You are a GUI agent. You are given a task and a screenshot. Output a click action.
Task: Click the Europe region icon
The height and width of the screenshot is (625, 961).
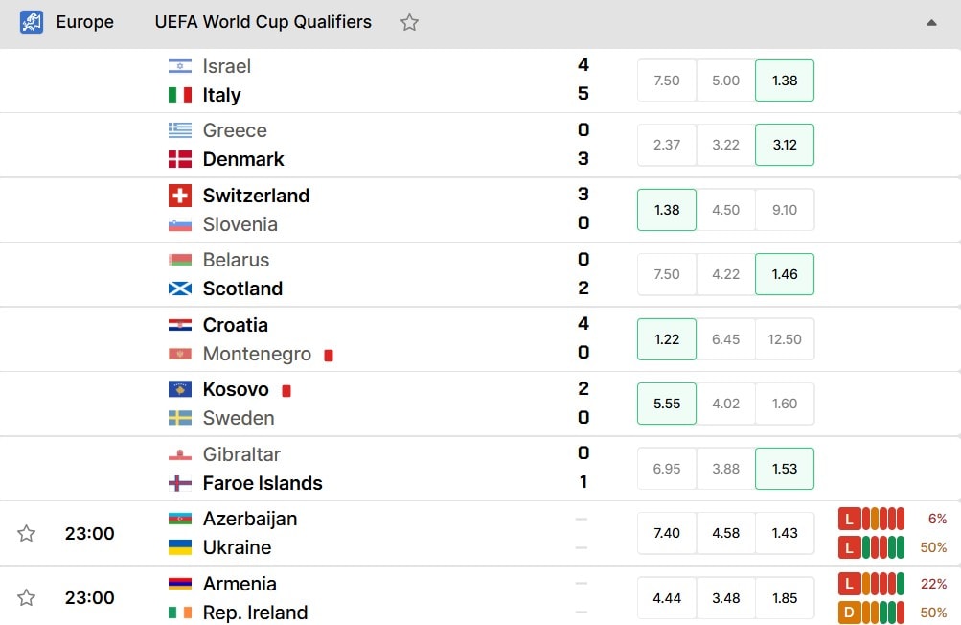(32, 22)
